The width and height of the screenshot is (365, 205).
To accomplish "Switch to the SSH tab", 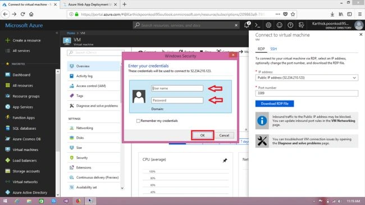I will point(273,49).
